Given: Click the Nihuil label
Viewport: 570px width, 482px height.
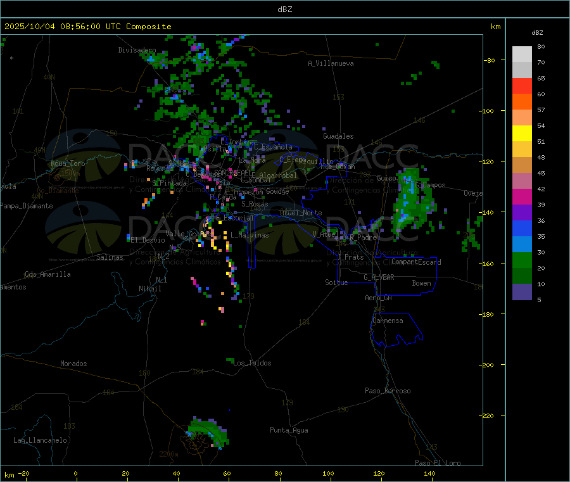Looking at the screenshot, I should click(x=149, y=289).
